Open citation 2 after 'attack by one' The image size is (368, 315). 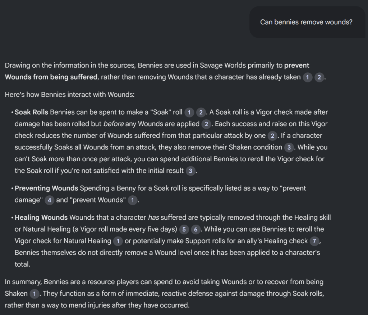[x=272, y=136]
